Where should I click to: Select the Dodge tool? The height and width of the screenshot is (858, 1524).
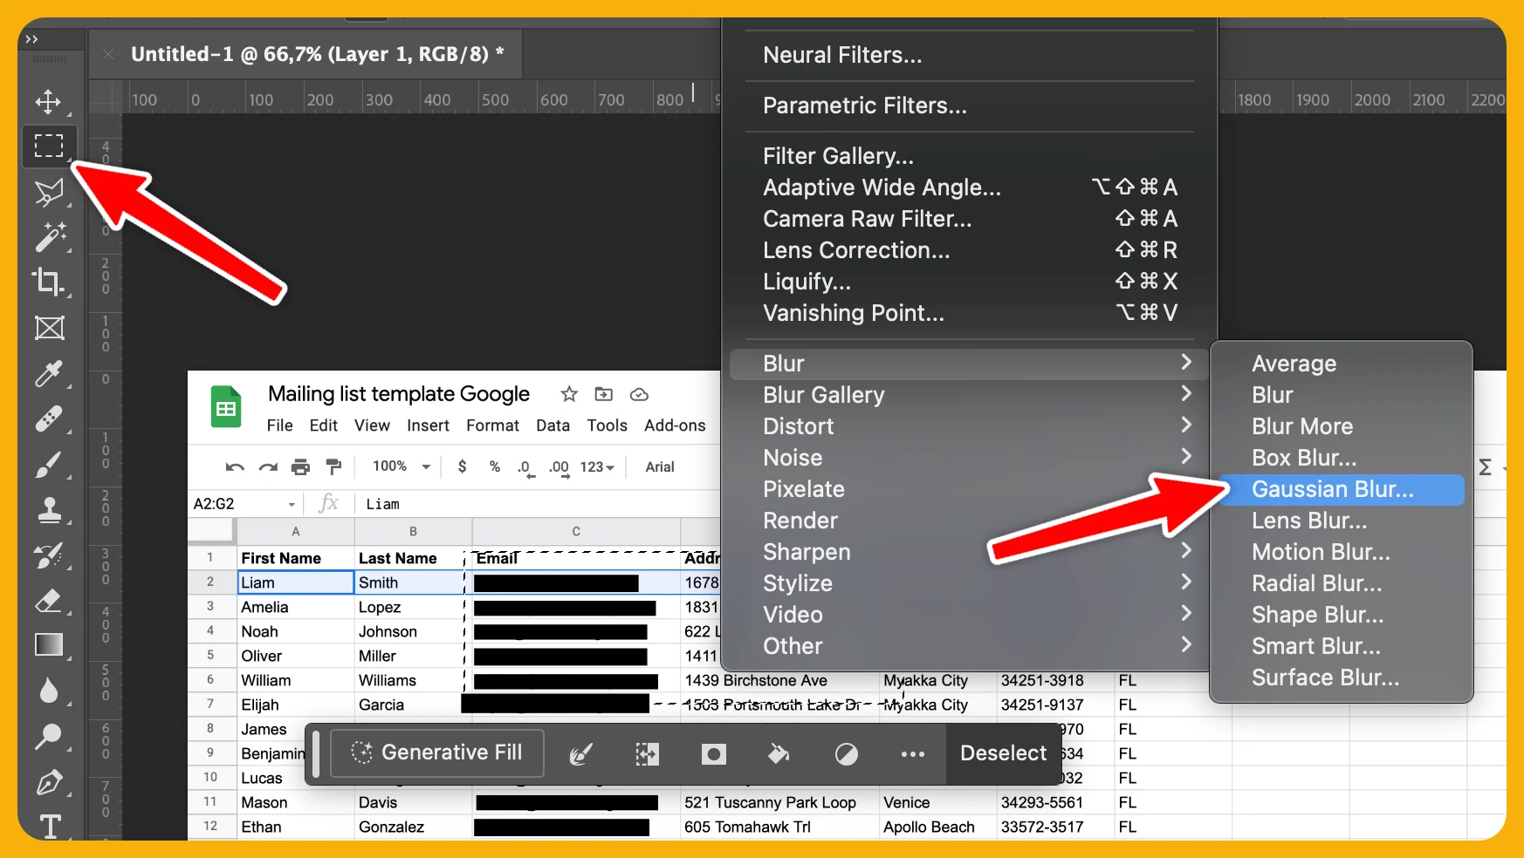pyautogui.click(x=49, y=737)
